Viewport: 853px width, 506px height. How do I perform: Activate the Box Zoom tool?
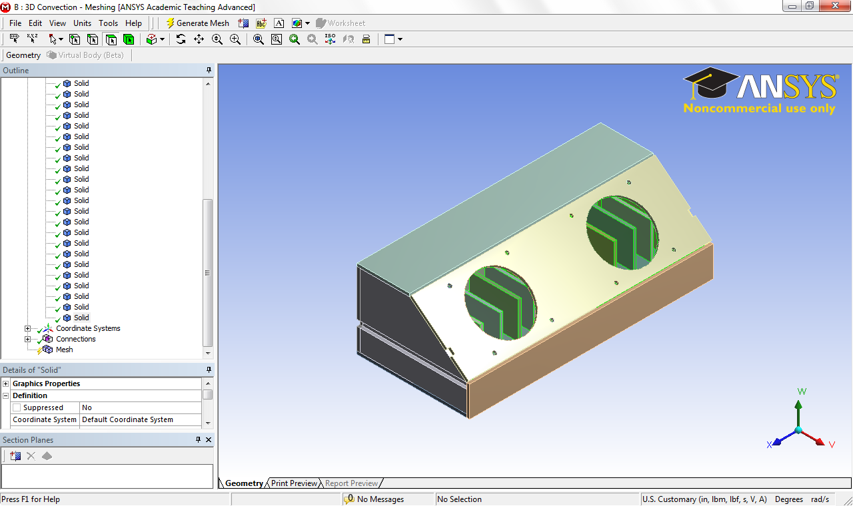pos(235,39)
